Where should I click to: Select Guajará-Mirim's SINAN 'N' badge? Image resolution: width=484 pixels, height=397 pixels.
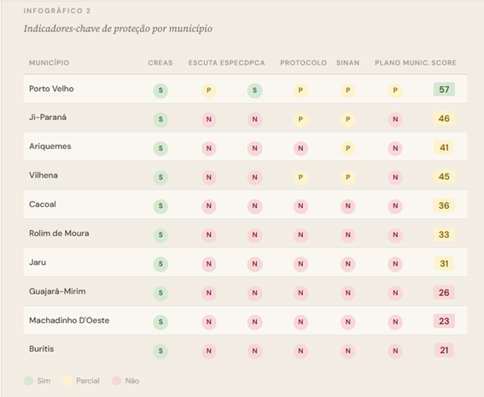click(x=348, y=293)
